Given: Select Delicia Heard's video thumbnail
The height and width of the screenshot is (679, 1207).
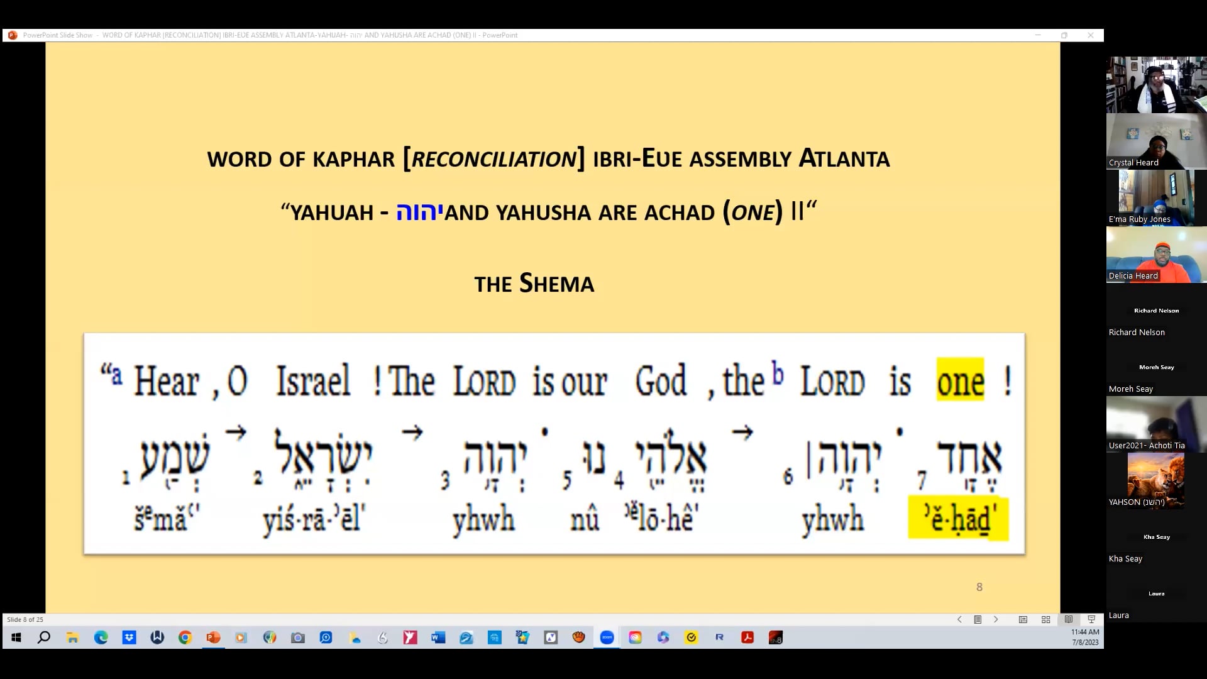Looking at the screenshot, I should (1155, 253).
